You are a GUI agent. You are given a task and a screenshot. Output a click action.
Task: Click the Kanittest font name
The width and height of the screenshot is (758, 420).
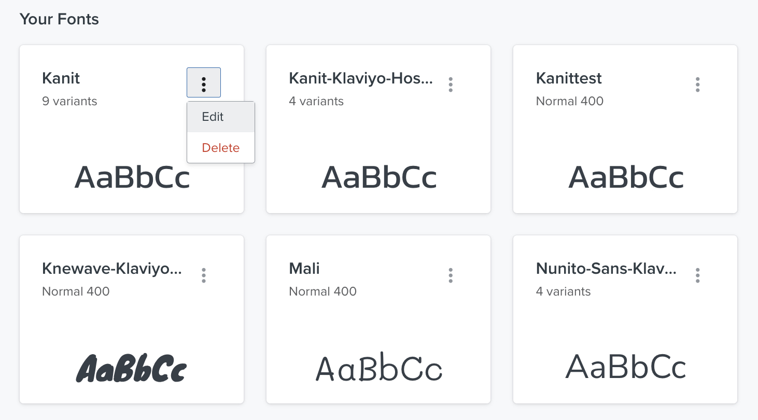click(568, 78)
